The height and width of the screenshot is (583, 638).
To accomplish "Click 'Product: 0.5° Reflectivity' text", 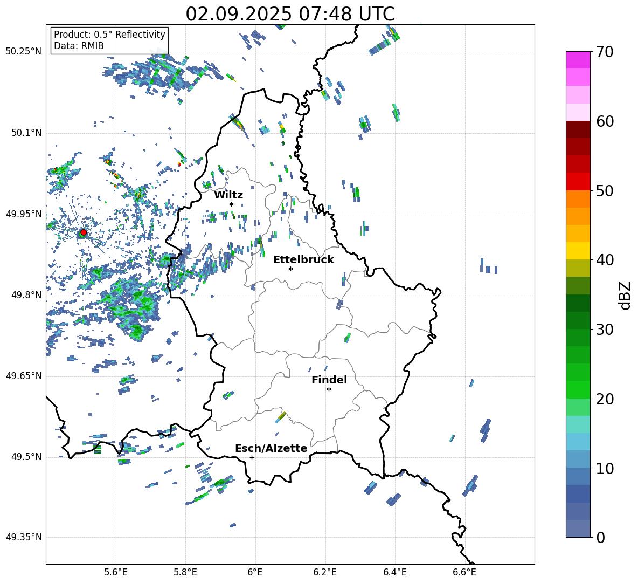I will 109,35.
